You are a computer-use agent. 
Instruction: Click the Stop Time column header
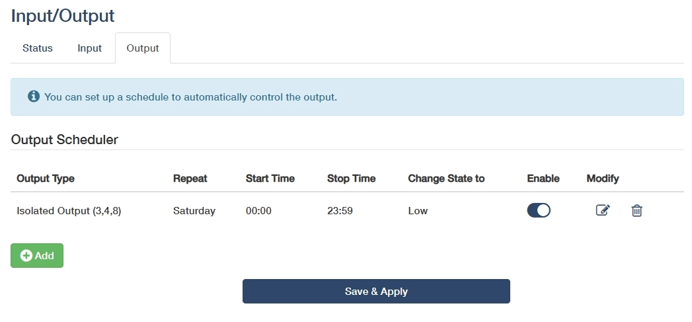point(352,179)
